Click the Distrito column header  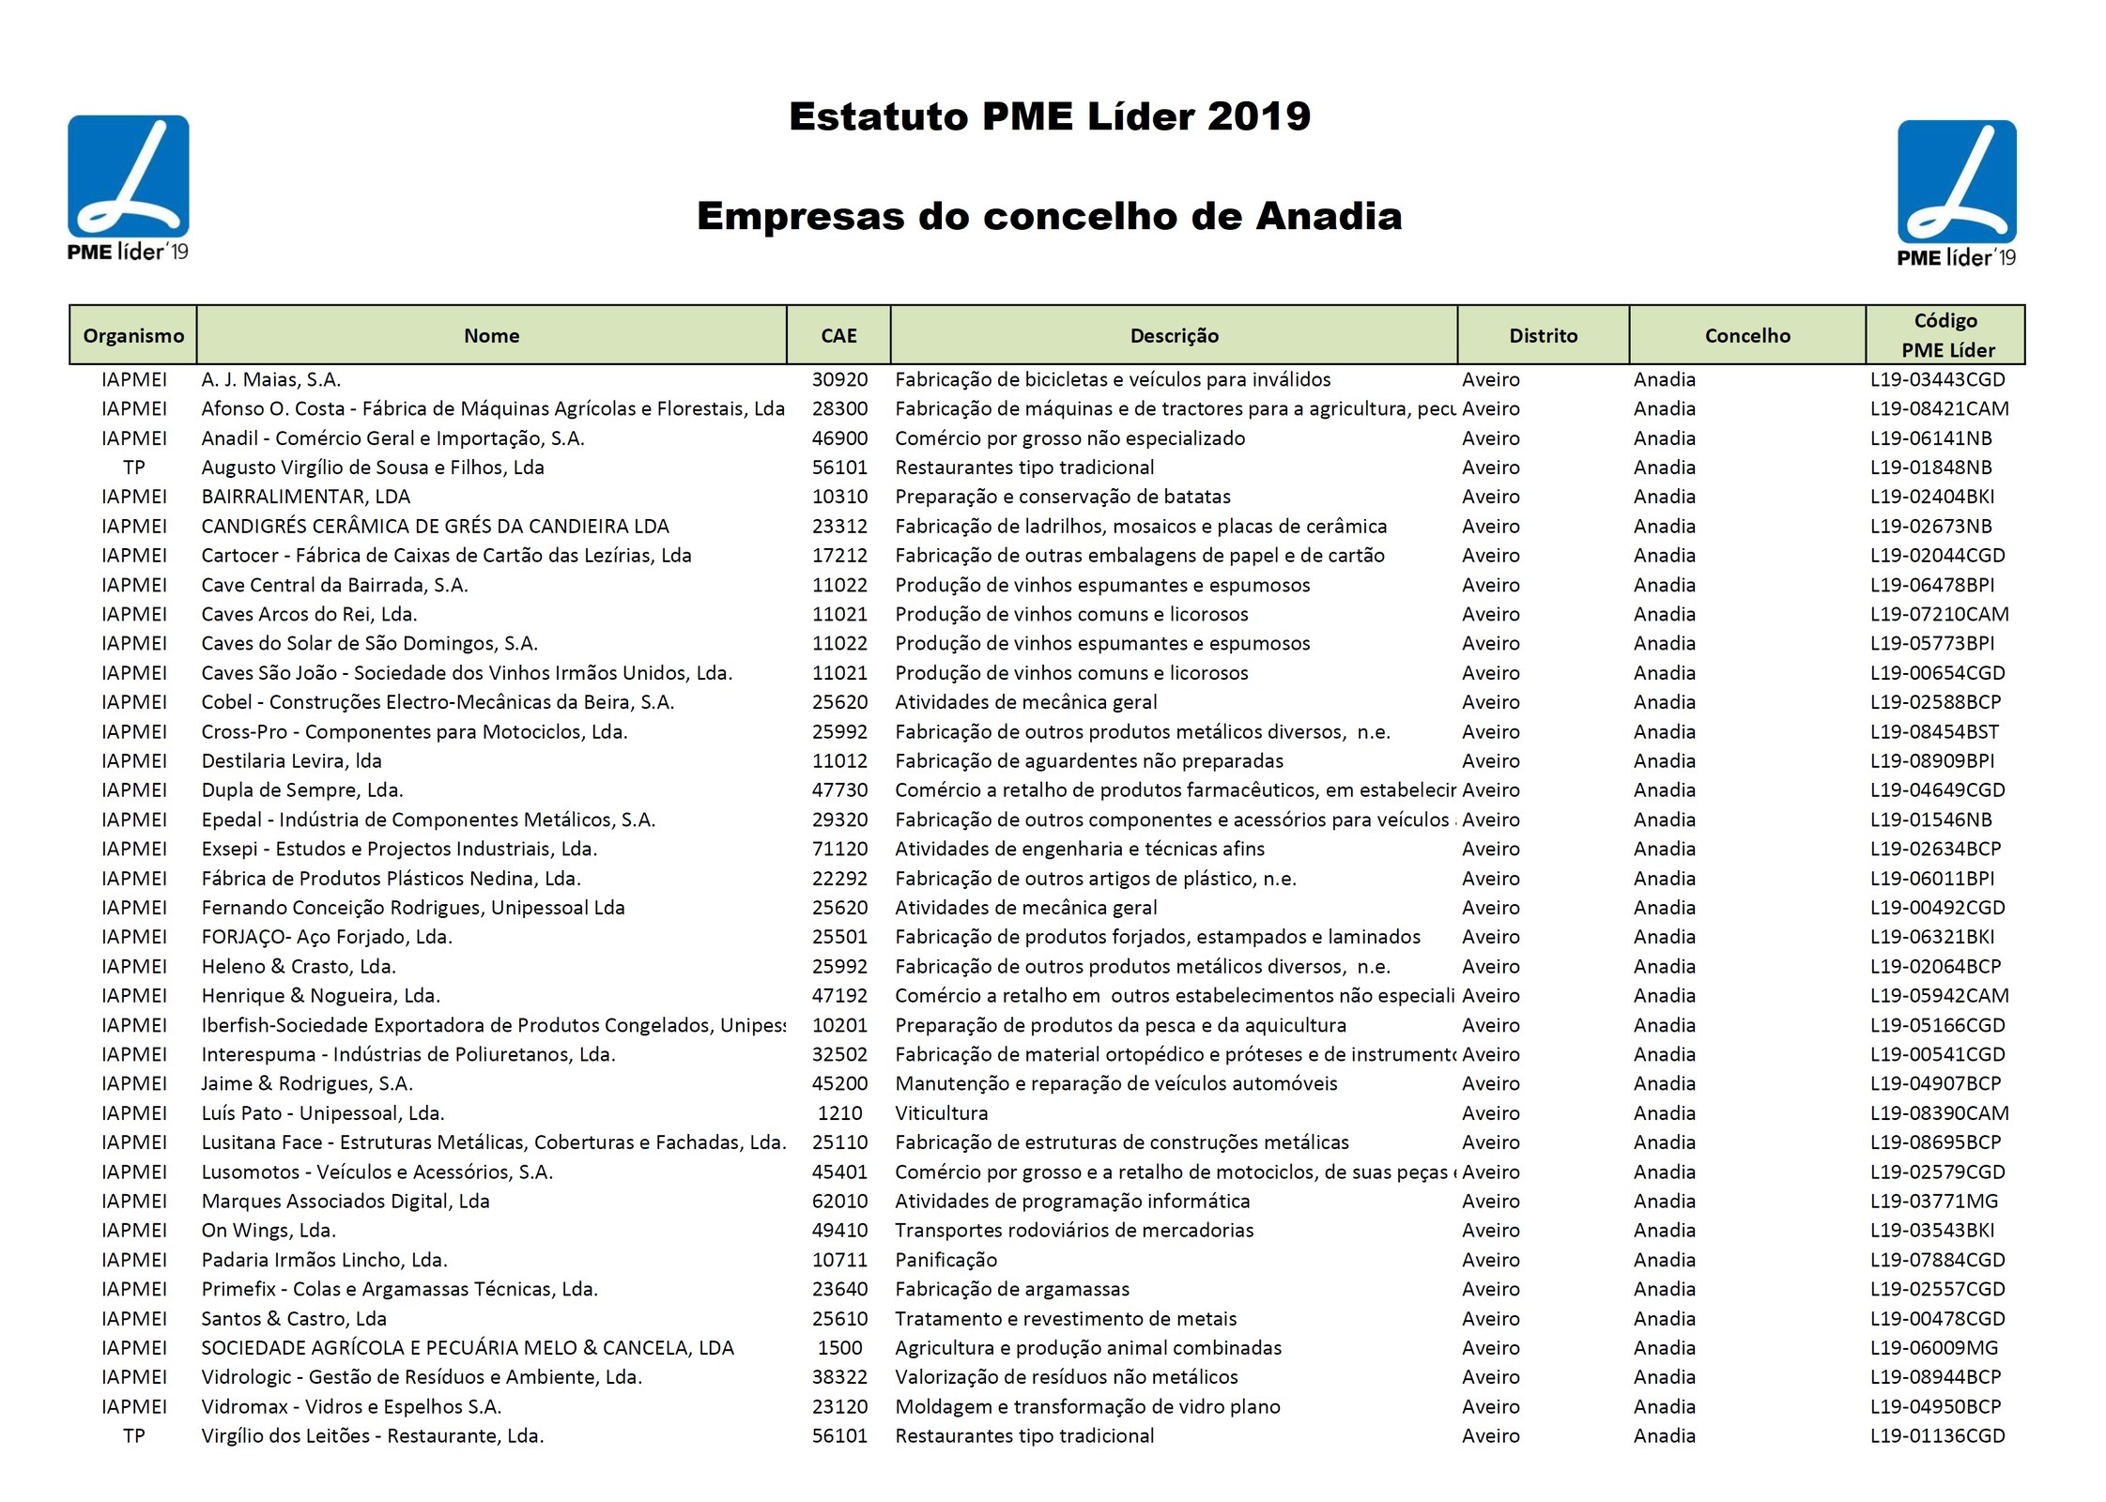[x=1543, y=335]
